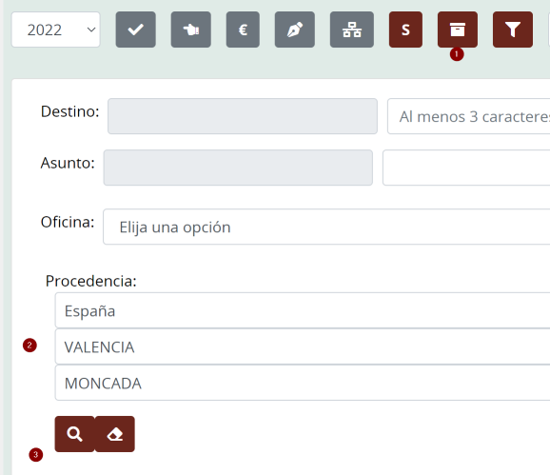
Task: Click the organization chart toolbar icon
Action: [x=352, y=30]
